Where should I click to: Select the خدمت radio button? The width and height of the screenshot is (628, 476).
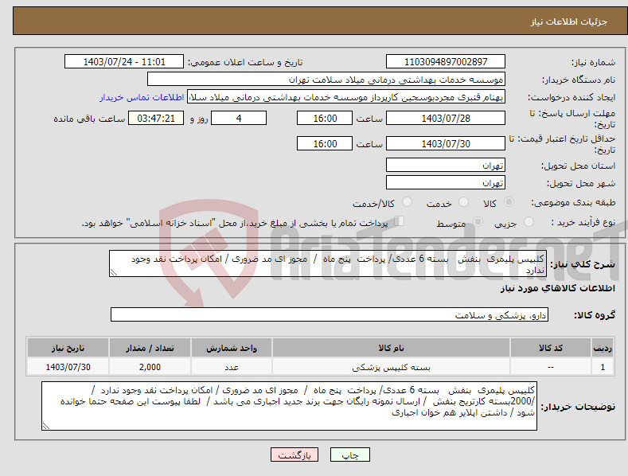pos(463,202)
